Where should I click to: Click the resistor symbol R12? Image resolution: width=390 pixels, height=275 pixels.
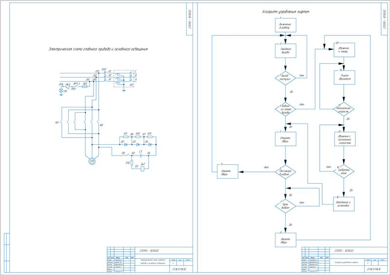pyautogui.click(x=132, y=163)
